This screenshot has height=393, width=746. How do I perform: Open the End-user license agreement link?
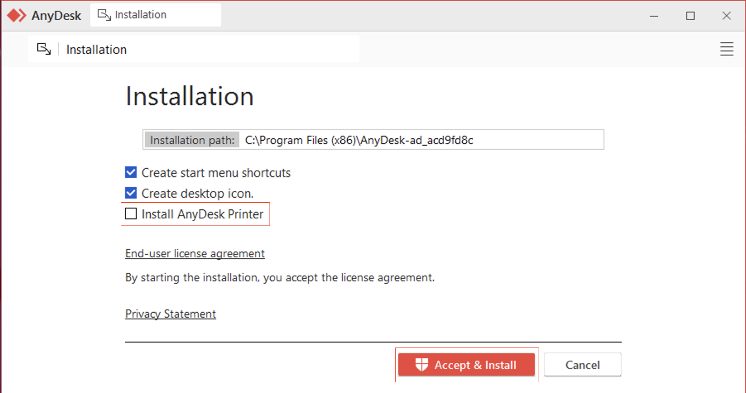pyautogui.click(x=195, y=253)
